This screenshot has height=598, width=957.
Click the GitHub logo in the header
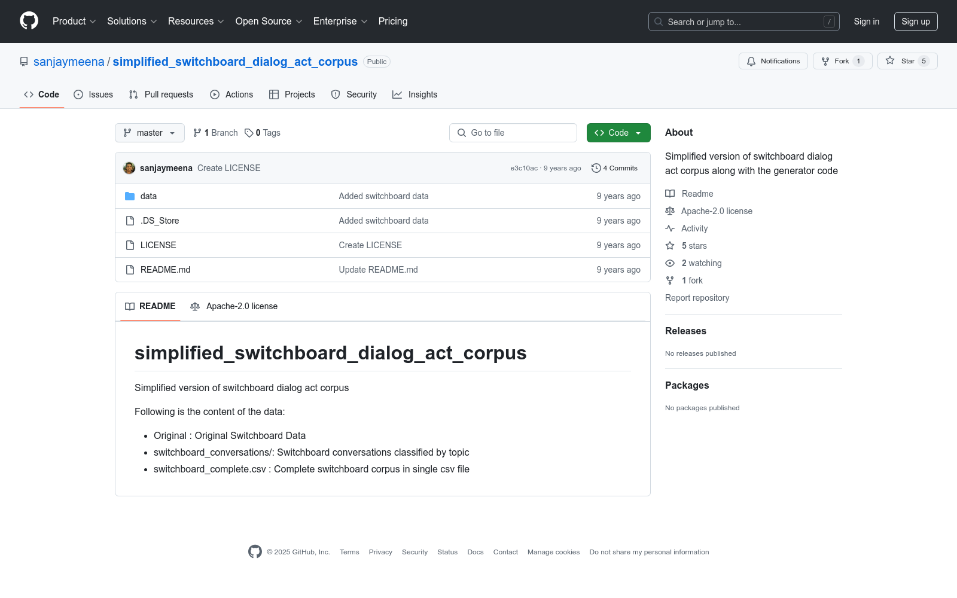pos(29,21)
